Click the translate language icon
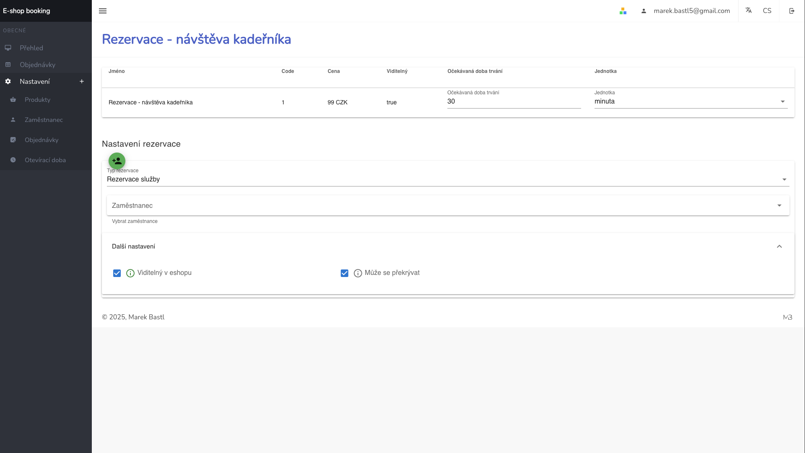The height and width of the screenshot is (453, 805). click(x=748, y=10)
